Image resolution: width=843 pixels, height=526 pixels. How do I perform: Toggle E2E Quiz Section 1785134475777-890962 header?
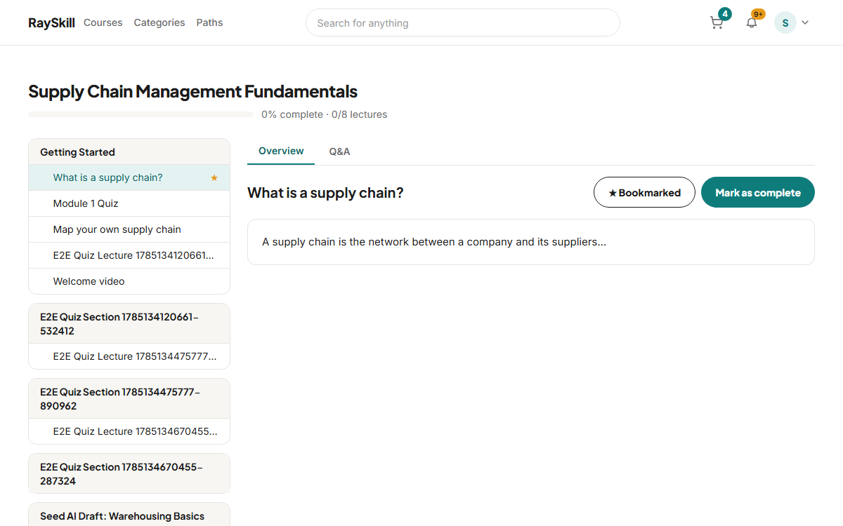click(x=129, y=398)
